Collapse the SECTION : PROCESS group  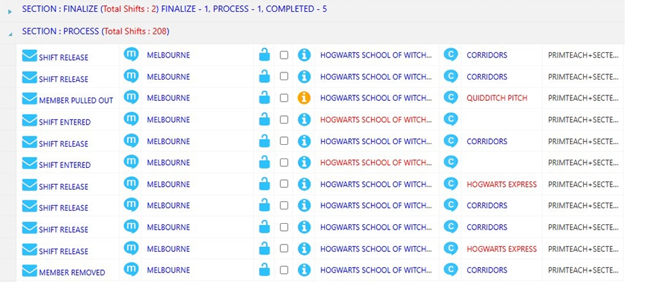click(10, 34)
